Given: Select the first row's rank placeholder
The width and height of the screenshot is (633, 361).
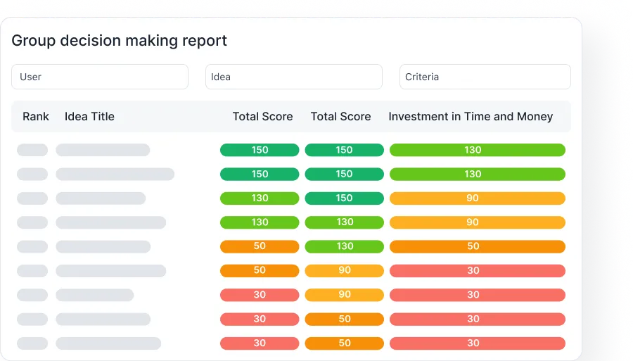Looking at the screenshot, I should tap(32, 150).
